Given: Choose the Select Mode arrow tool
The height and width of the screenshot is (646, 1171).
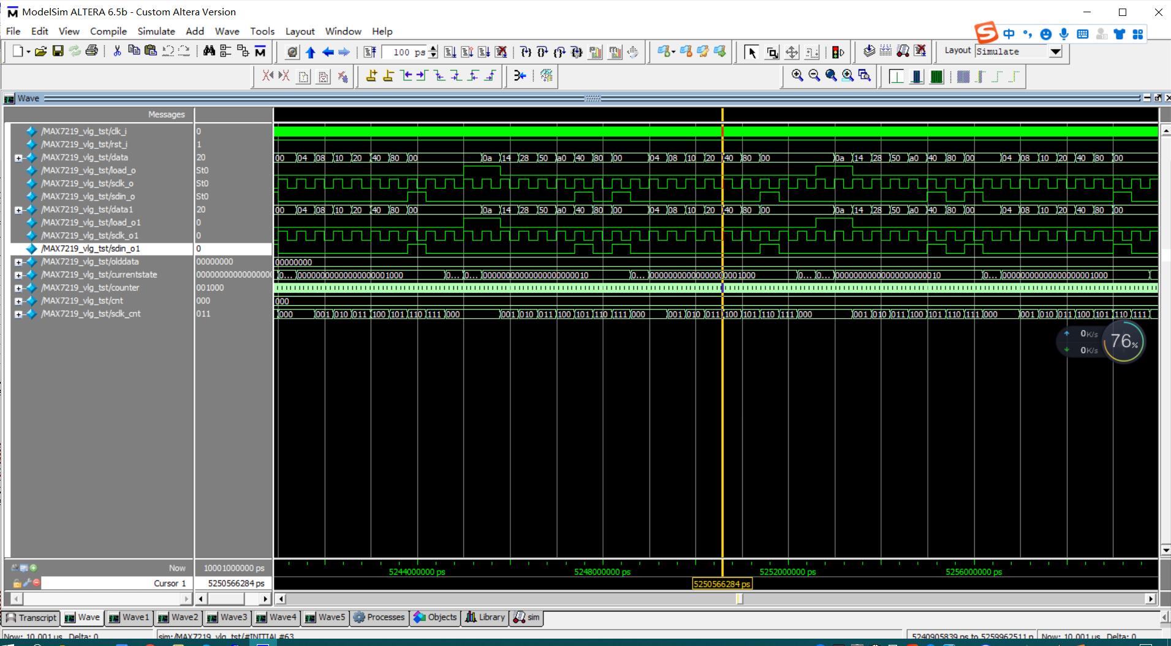Looking at the screenshot, I should click(752, 52).
